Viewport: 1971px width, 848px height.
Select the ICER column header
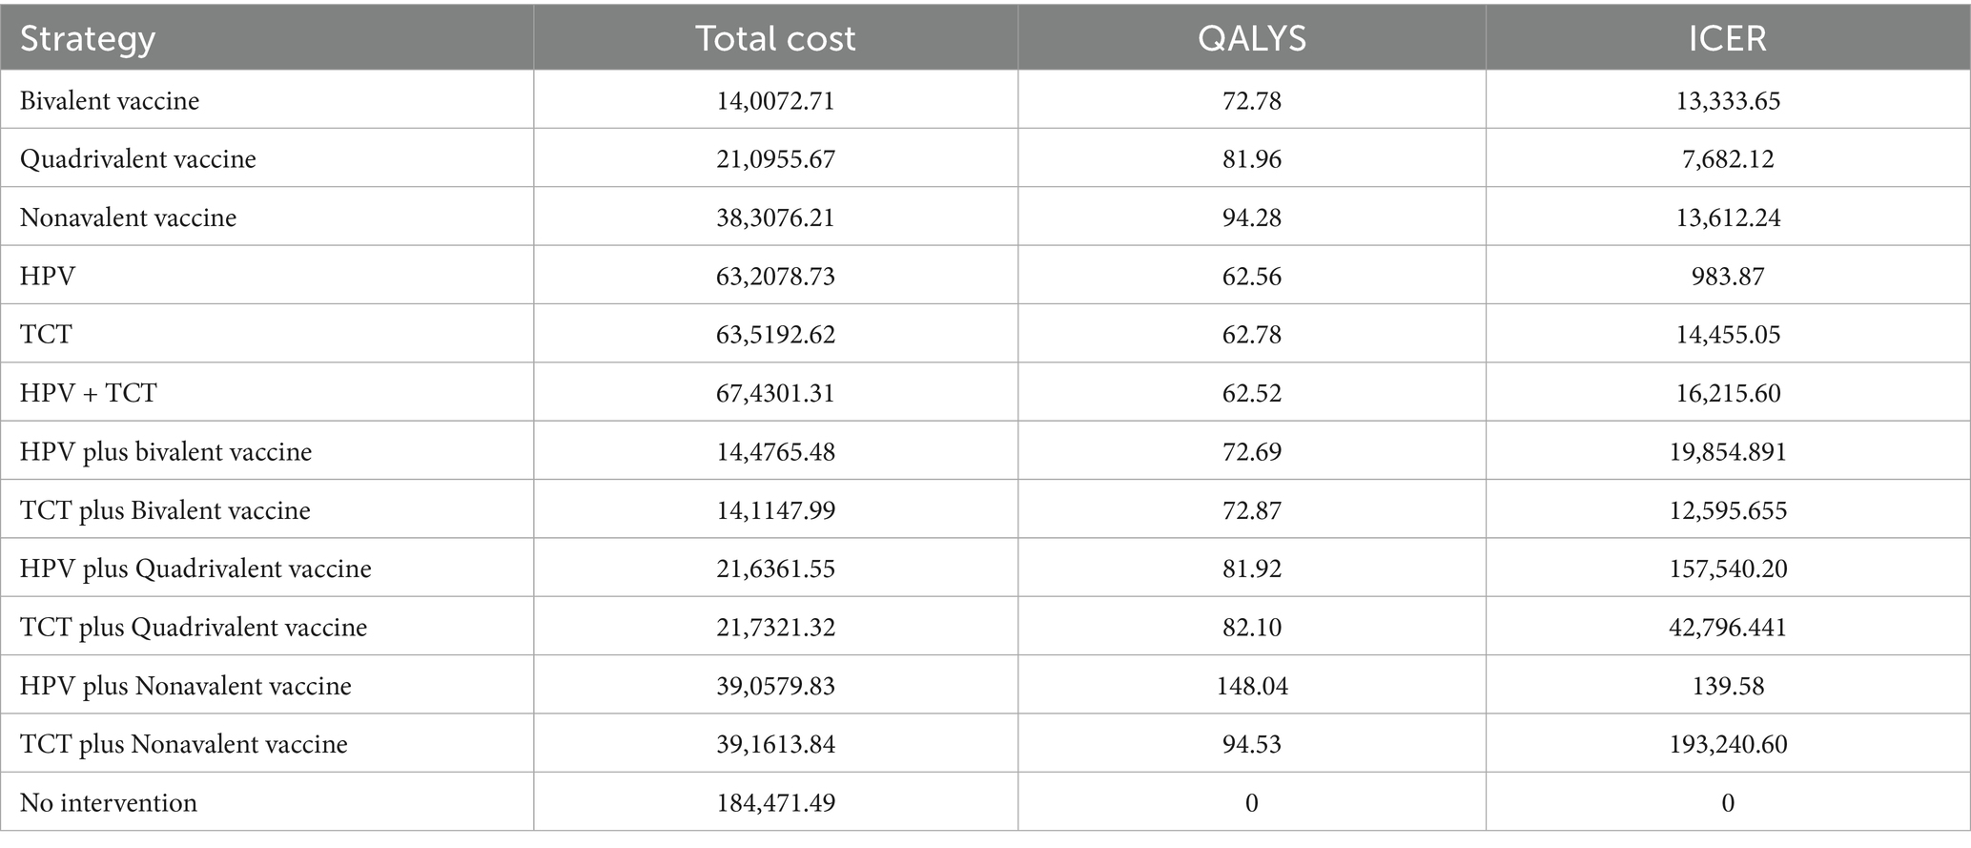point(1727,38)
